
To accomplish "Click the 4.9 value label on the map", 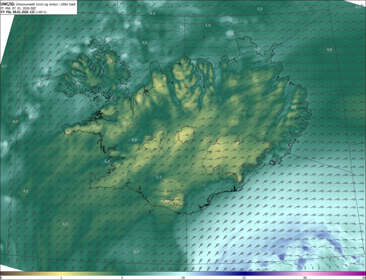I will (152, 14).
